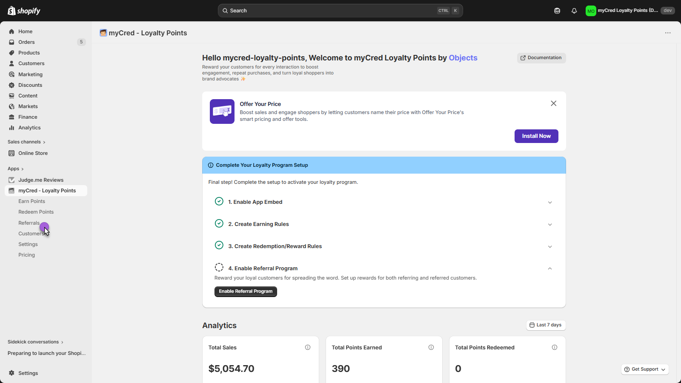Expand the Create Redemption/Reward Rules step

tap(550, 247)
